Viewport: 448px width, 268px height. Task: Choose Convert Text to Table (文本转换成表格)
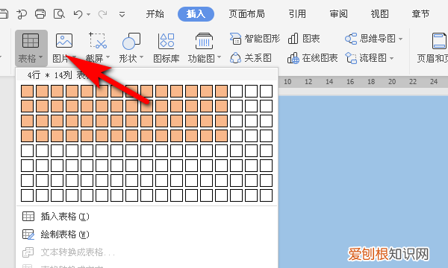pos(69,252)
